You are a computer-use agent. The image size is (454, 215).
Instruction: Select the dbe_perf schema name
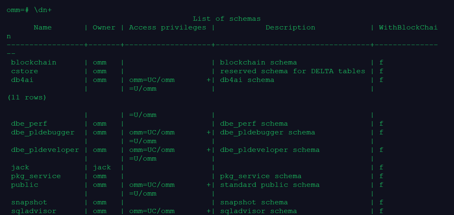[29, 124]
